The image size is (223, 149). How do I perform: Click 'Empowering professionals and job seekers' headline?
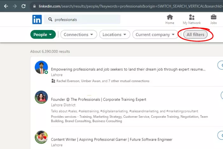click(x=128, y=69)
